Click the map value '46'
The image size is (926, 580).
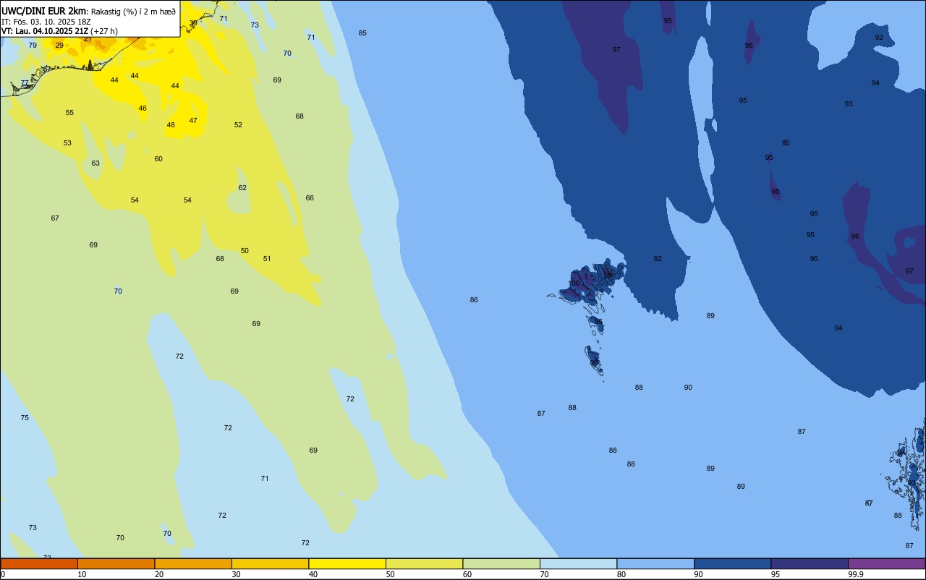[x=143, y=108]
